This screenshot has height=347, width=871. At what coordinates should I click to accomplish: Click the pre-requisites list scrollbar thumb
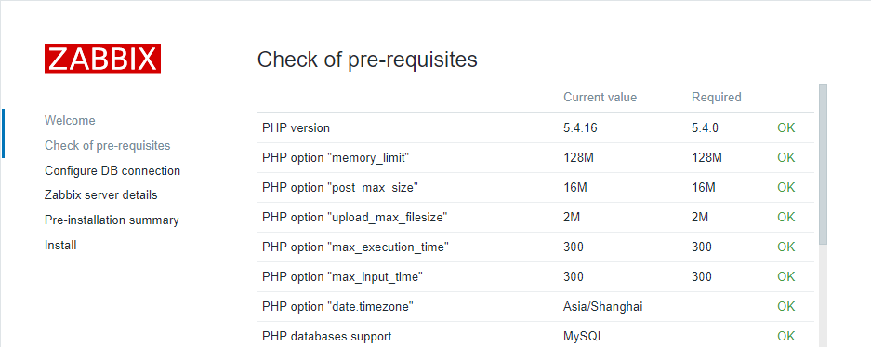823,164
